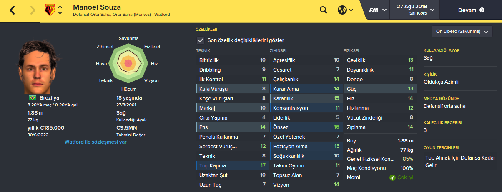The width and height of the screenshot is (502, 192).
Task: Click the Kafa Vuruşu highlighted attribute
Action: coord(232,89)
